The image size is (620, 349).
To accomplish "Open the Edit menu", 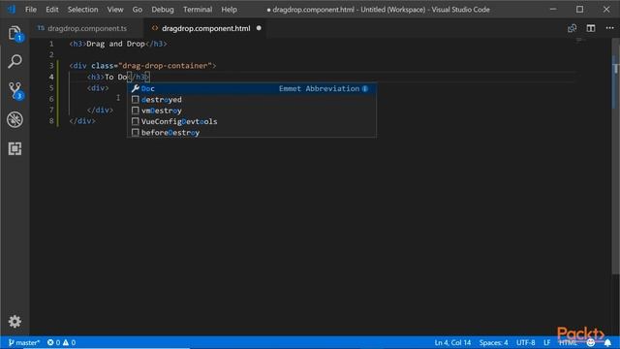I will [51, 10].
